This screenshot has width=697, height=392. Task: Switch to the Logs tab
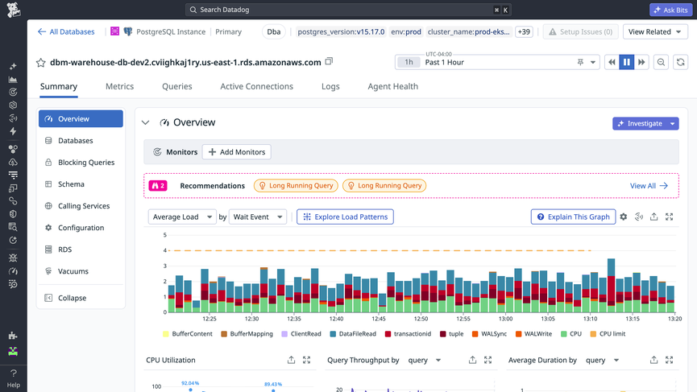(x=330, y=87)
